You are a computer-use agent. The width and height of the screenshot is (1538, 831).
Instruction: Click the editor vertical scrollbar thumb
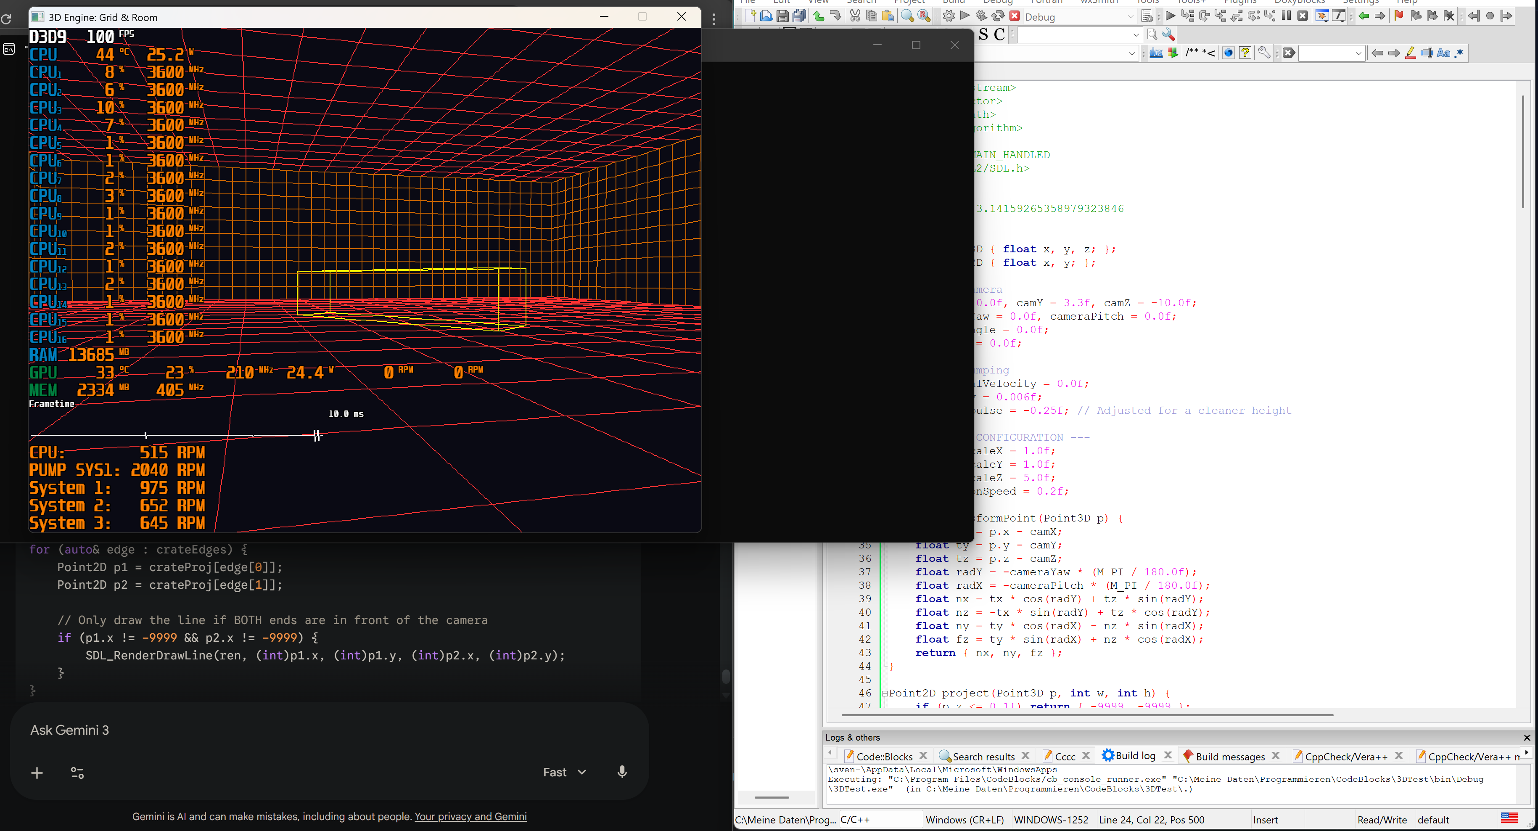(1523, 151)
